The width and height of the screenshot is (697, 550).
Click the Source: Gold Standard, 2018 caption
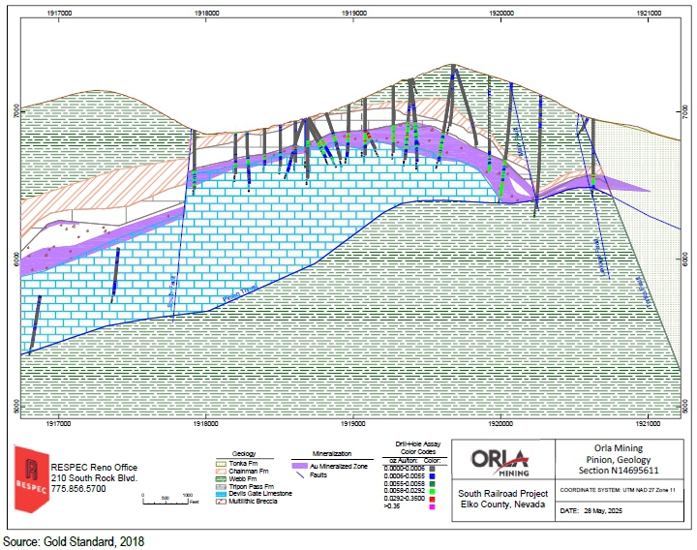coord(74,540)
